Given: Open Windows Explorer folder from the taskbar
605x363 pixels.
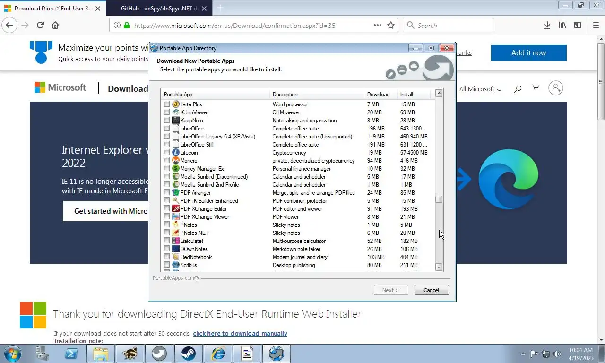Looking at the screenshot, I should [x=101, y=354].
